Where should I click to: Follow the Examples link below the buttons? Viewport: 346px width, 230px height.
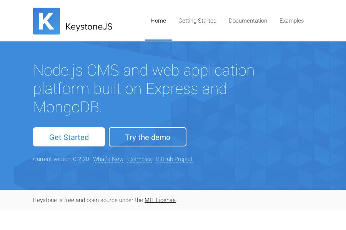click(139, 159)
